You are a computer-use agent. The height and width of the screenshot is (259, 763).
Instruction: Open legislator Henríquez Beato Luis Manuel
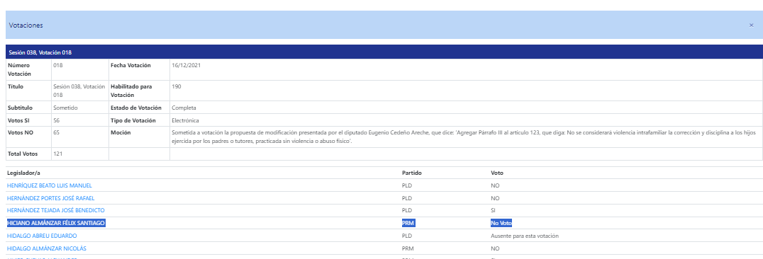[50, 185]
